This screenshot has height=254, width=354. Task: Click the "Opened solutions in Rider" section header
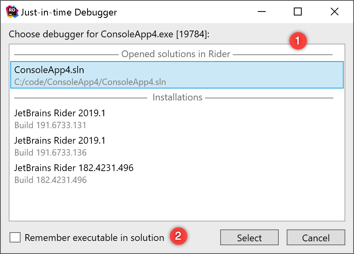pos(176,54)
